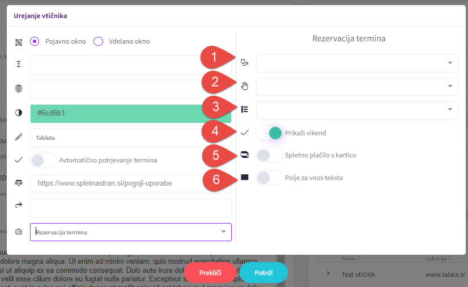Click the Potrdi button

(x=263, y=273)
